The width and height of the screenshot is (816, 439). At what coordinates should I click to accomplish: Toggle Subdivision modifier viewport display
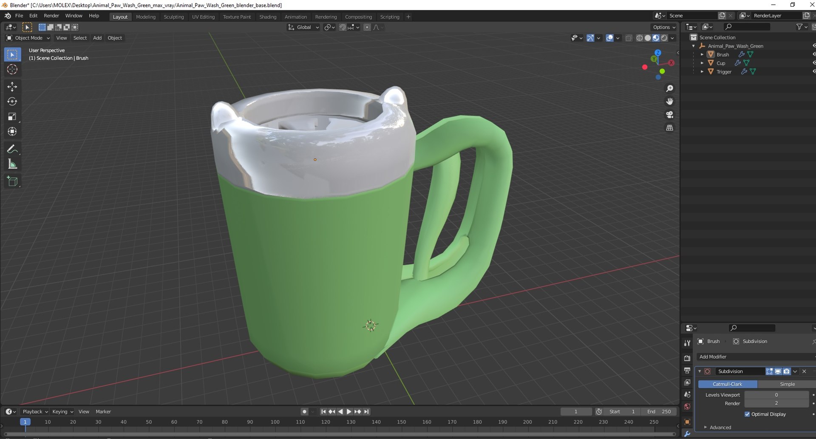click(x=778, y=371)
